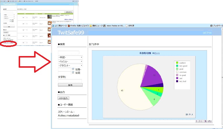Focus top search text field in front window
The width and height of the screenshot is (223, 129).
[69, 53]
